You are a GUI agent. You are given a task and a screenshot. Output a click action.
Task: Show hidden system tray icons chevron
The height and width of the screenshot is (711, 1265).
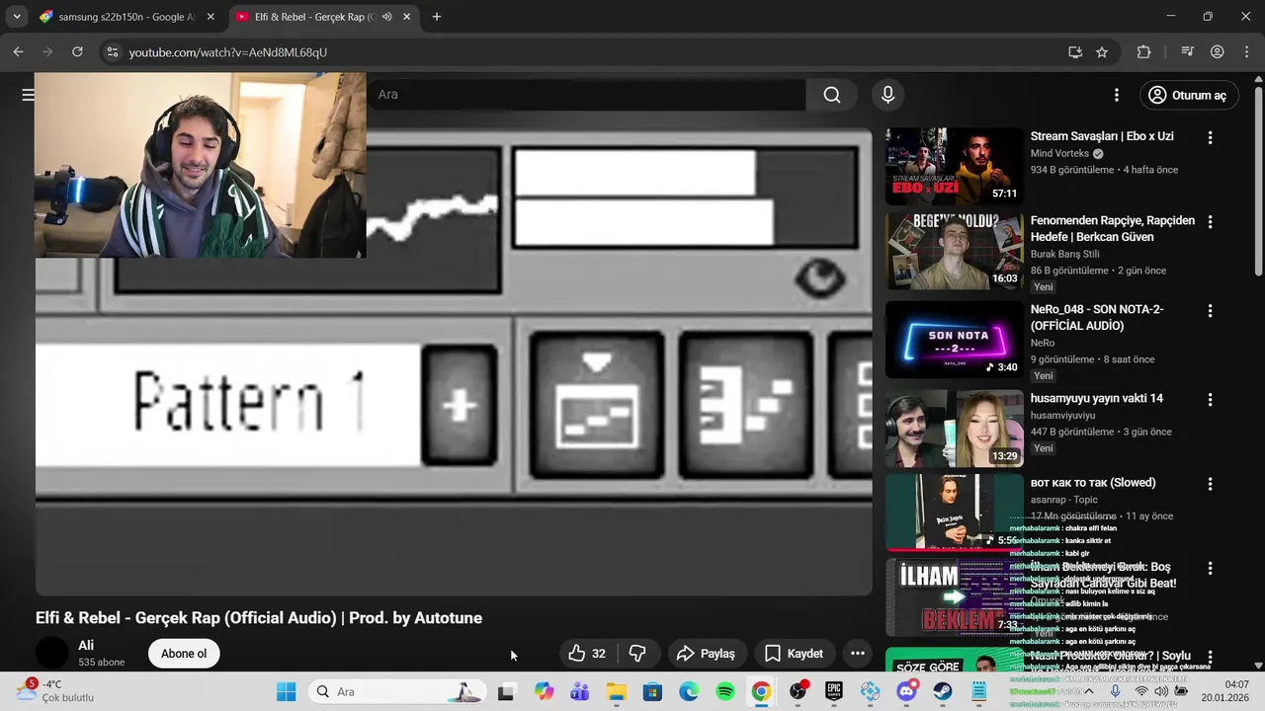tap(1089, 692)
